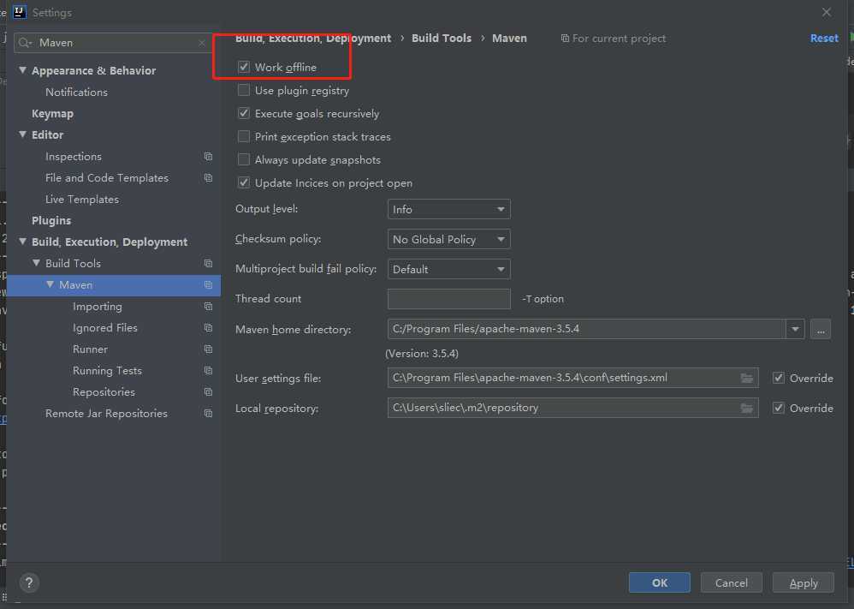Toggle the Work offline checkbox

click(x=244, y=67)
